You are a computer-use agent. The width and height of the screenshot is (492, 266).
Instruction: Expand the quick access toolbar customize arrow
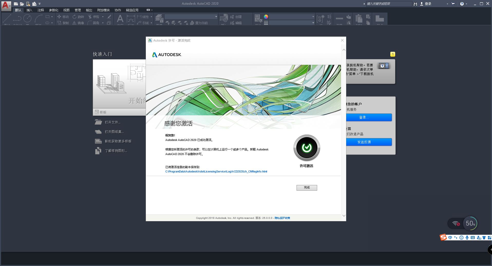tap(40, 4)
